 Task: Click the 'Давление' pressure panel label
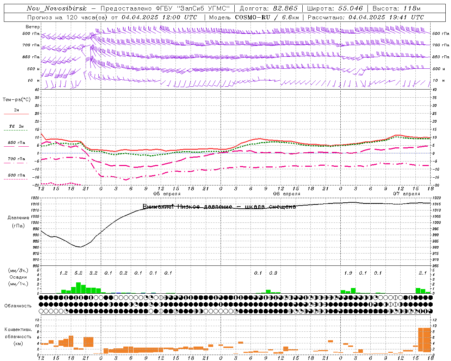[x=18, y=218]
